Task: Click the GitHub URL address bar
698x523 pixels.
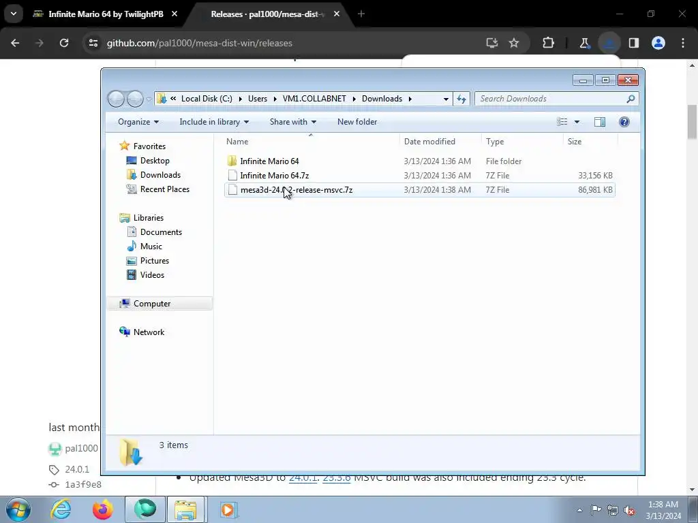Action: [285, 43]
